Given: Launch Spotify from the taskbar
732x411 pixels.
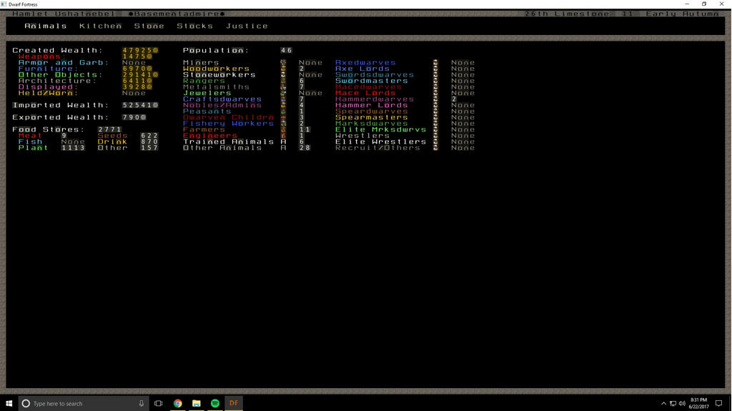Looking at the screenshot, I should coord(214,403).
